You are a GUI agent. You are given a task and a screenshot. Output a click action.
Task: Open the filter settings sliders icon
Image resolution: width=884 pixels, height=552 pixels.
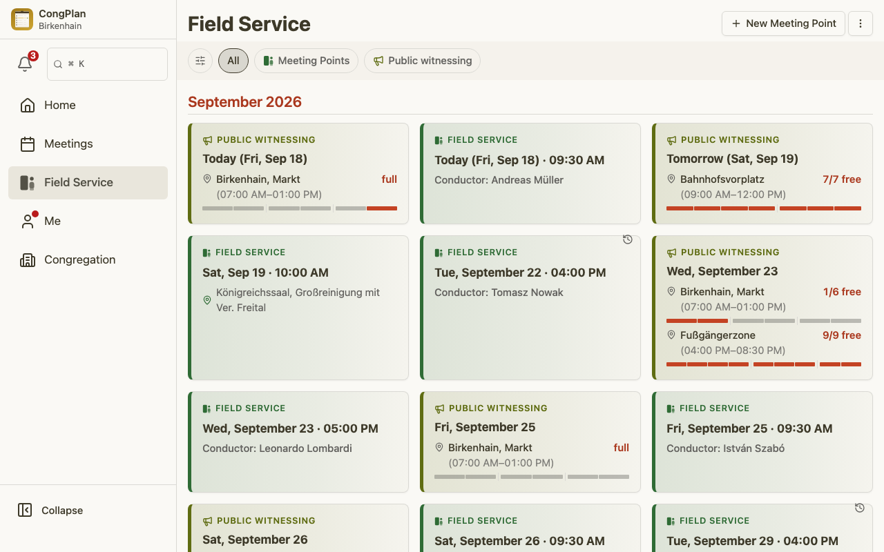[200, 61]
